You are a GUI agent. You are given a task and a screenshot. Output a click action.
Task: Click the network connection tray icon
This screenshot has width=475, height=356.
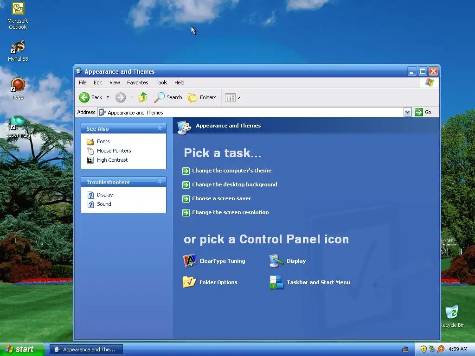432,349
